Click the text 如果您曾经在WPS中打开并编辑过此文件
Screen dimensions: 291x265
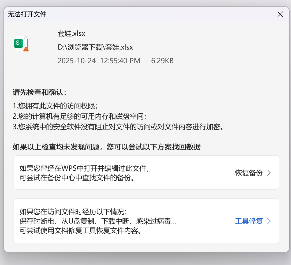click(x=84, y=168)
